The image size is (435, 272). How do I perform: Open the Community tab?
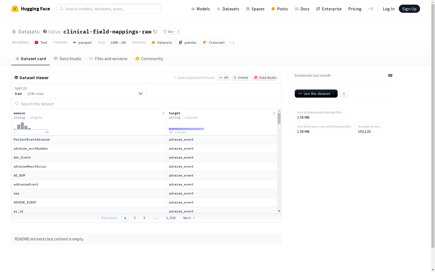tap(149, 59)
